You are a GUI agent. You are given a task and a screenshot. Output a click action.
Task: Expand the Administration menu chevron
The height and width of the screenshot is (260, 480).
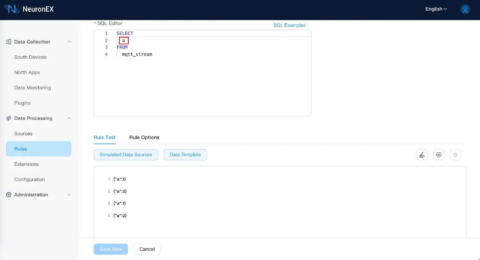point(69,195)
